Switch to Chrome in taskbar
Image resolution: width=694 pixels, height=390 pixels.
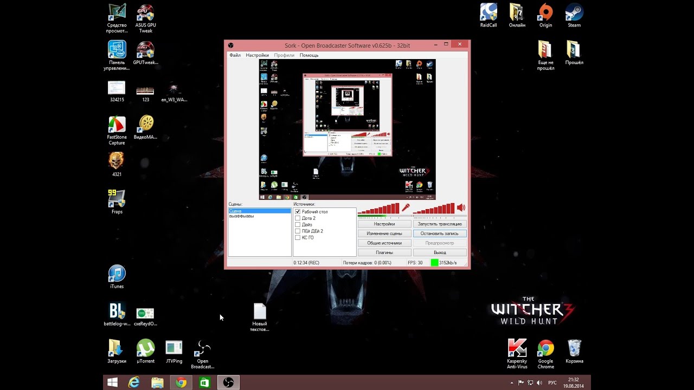pos(181,382)
